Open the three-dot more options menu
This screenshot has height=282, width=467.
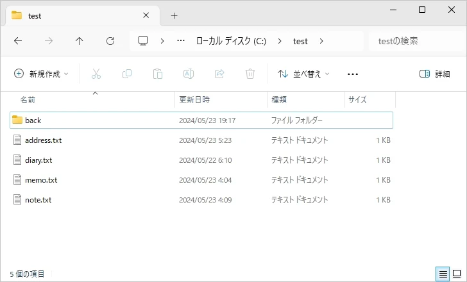point(352,74)
